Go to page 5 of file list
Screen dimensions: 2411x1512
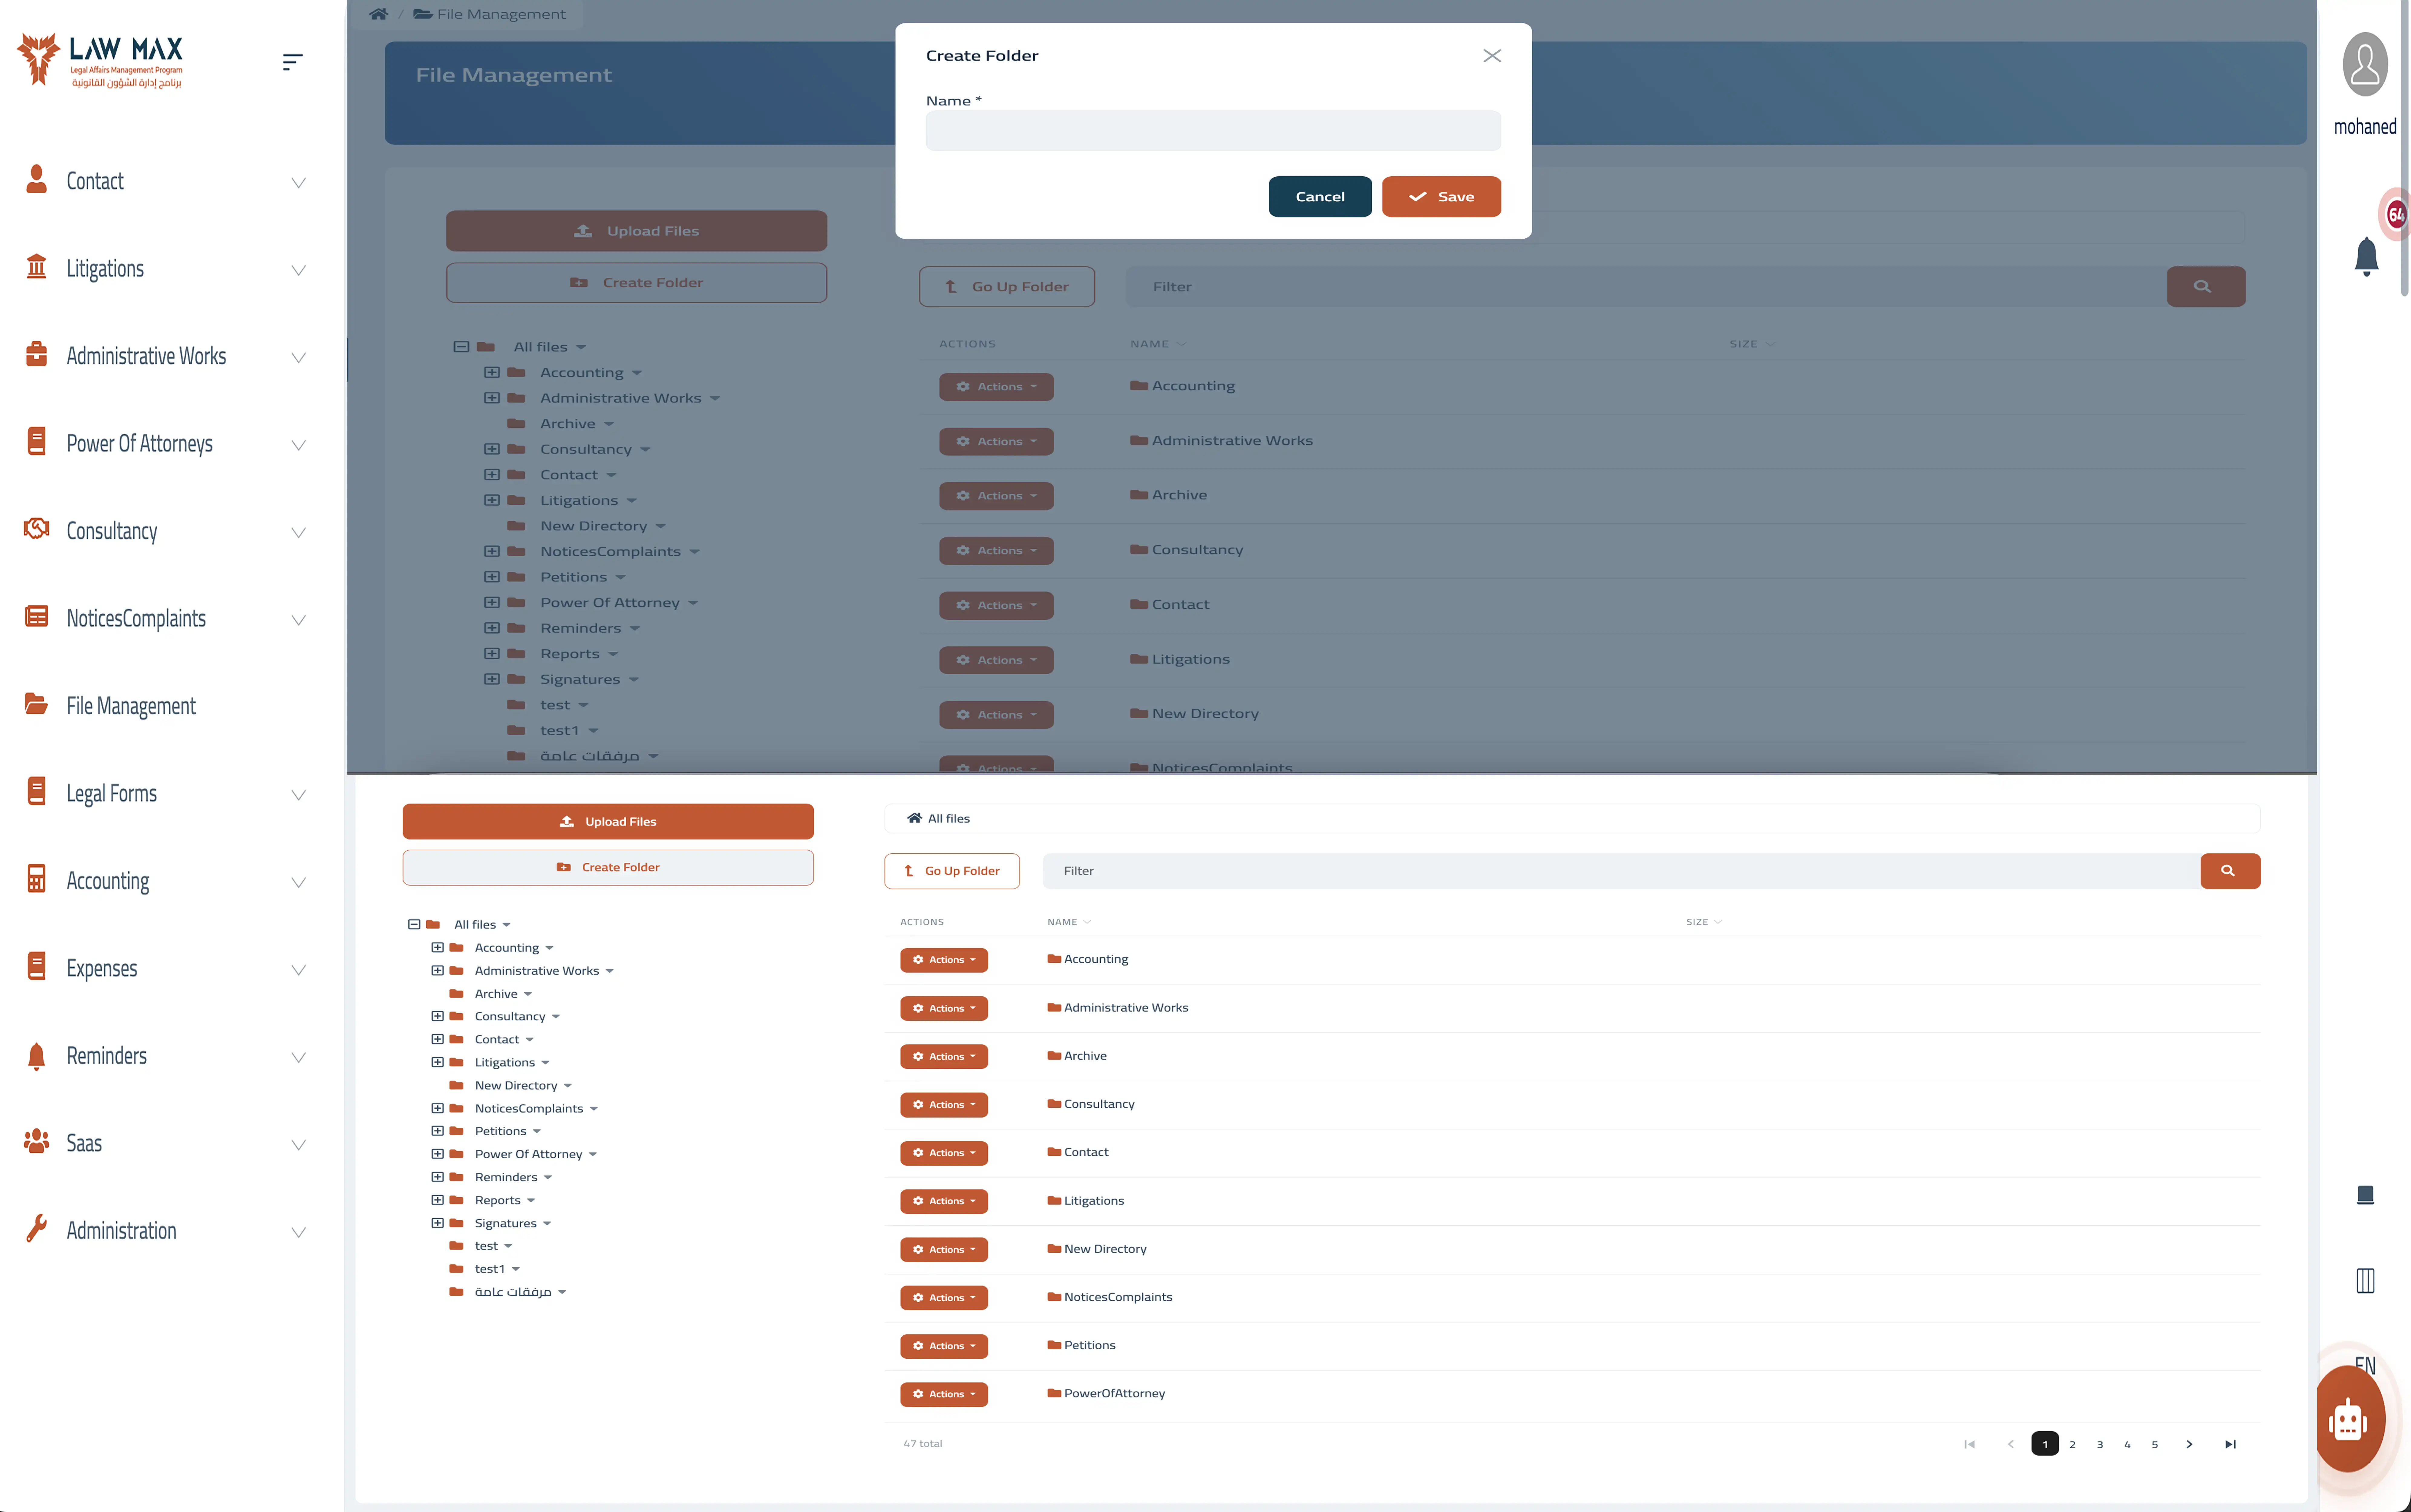[x=2155, y=1444]
